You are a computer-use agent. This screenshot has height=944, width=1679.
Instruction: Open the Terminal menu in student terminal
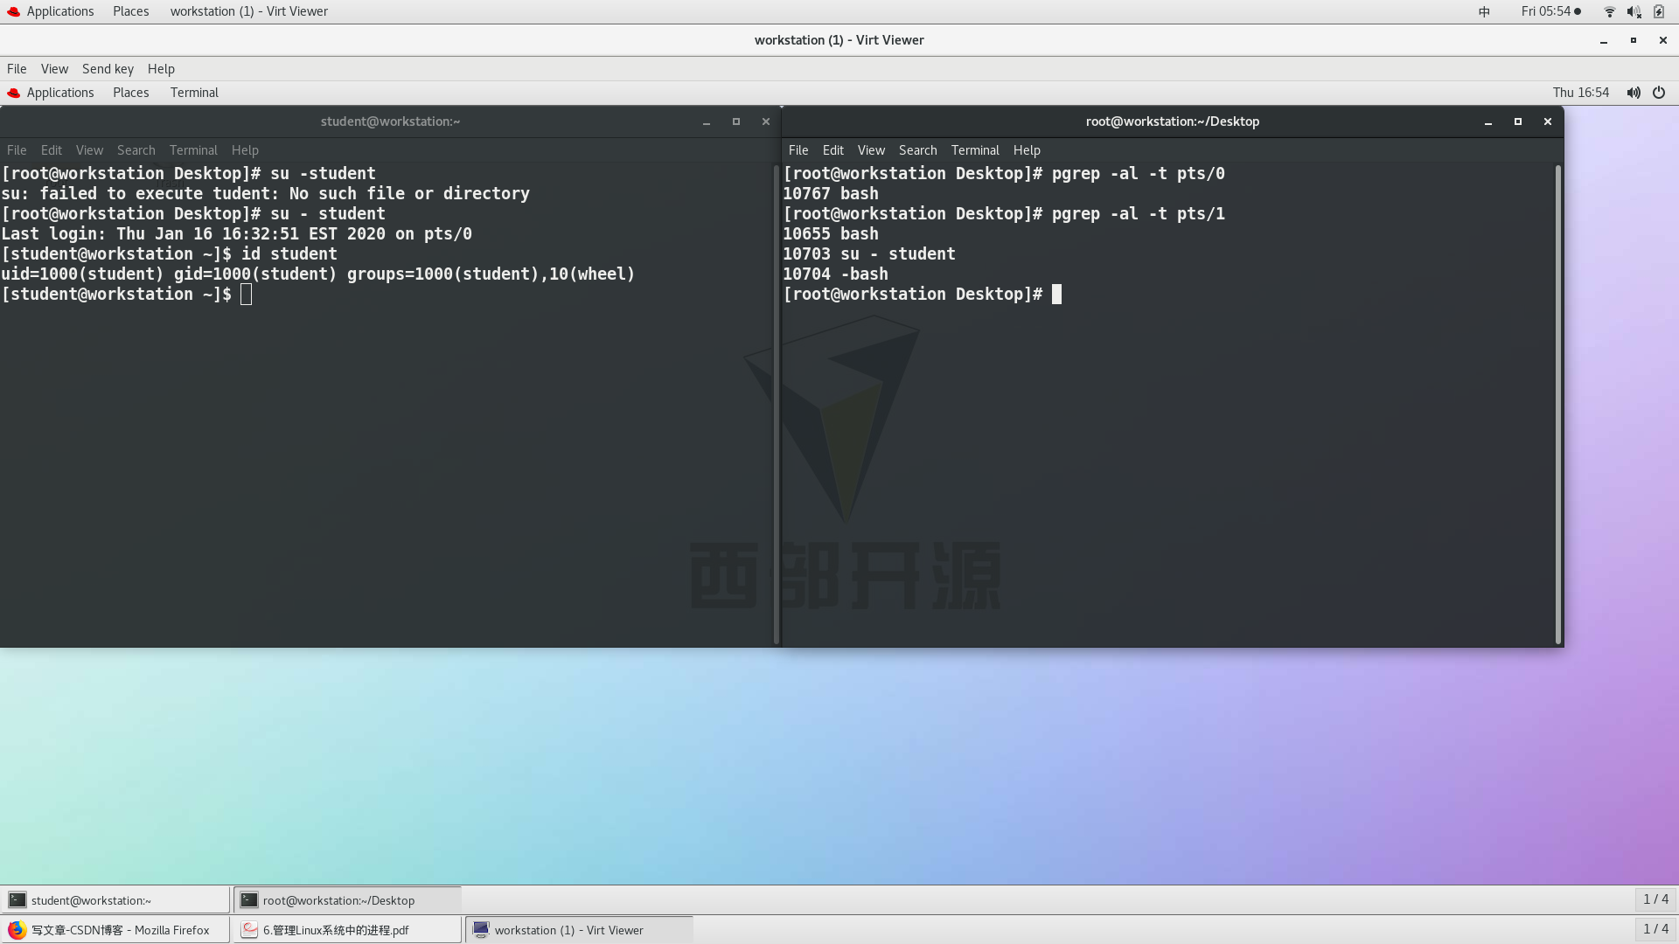tap(193, 150)
